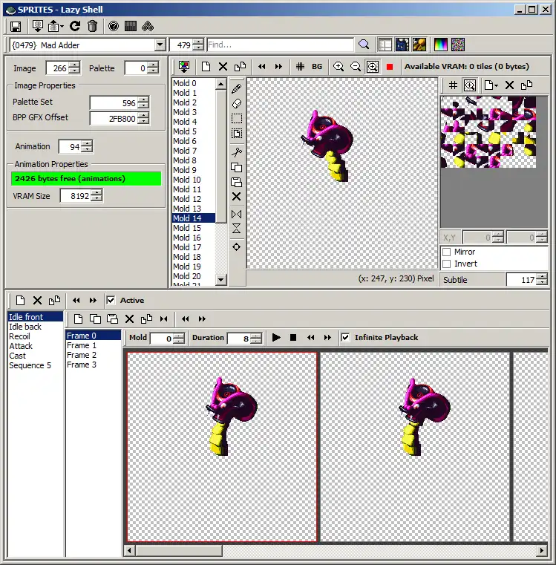556x565 pixels.
Task: Play the animation sequence
Action: click(276, 338)
